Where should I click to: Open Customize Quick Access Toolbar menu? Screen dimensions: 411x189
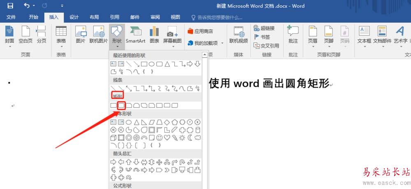(62, 6)
